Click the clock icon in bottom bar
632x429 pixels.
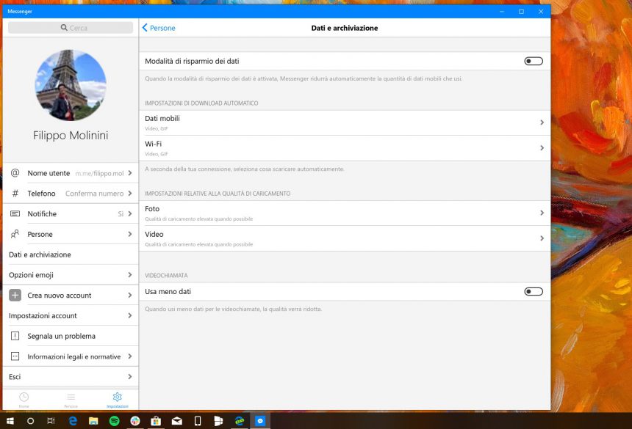point(24,397)
